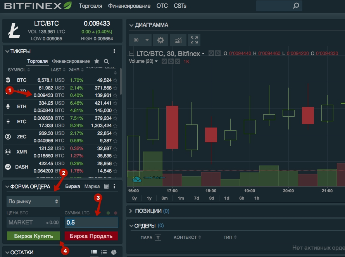Open tickers panel options menu
The height and width of the screenshot is (257, 345).
tap(114, 51)
